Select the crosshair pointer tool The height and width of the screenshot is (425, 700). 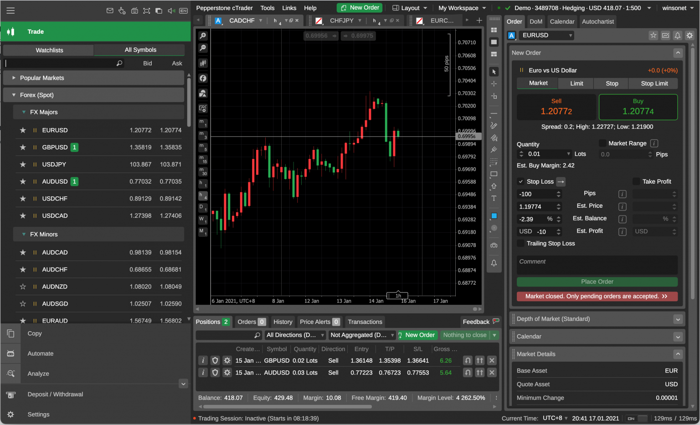click(494, 84)
